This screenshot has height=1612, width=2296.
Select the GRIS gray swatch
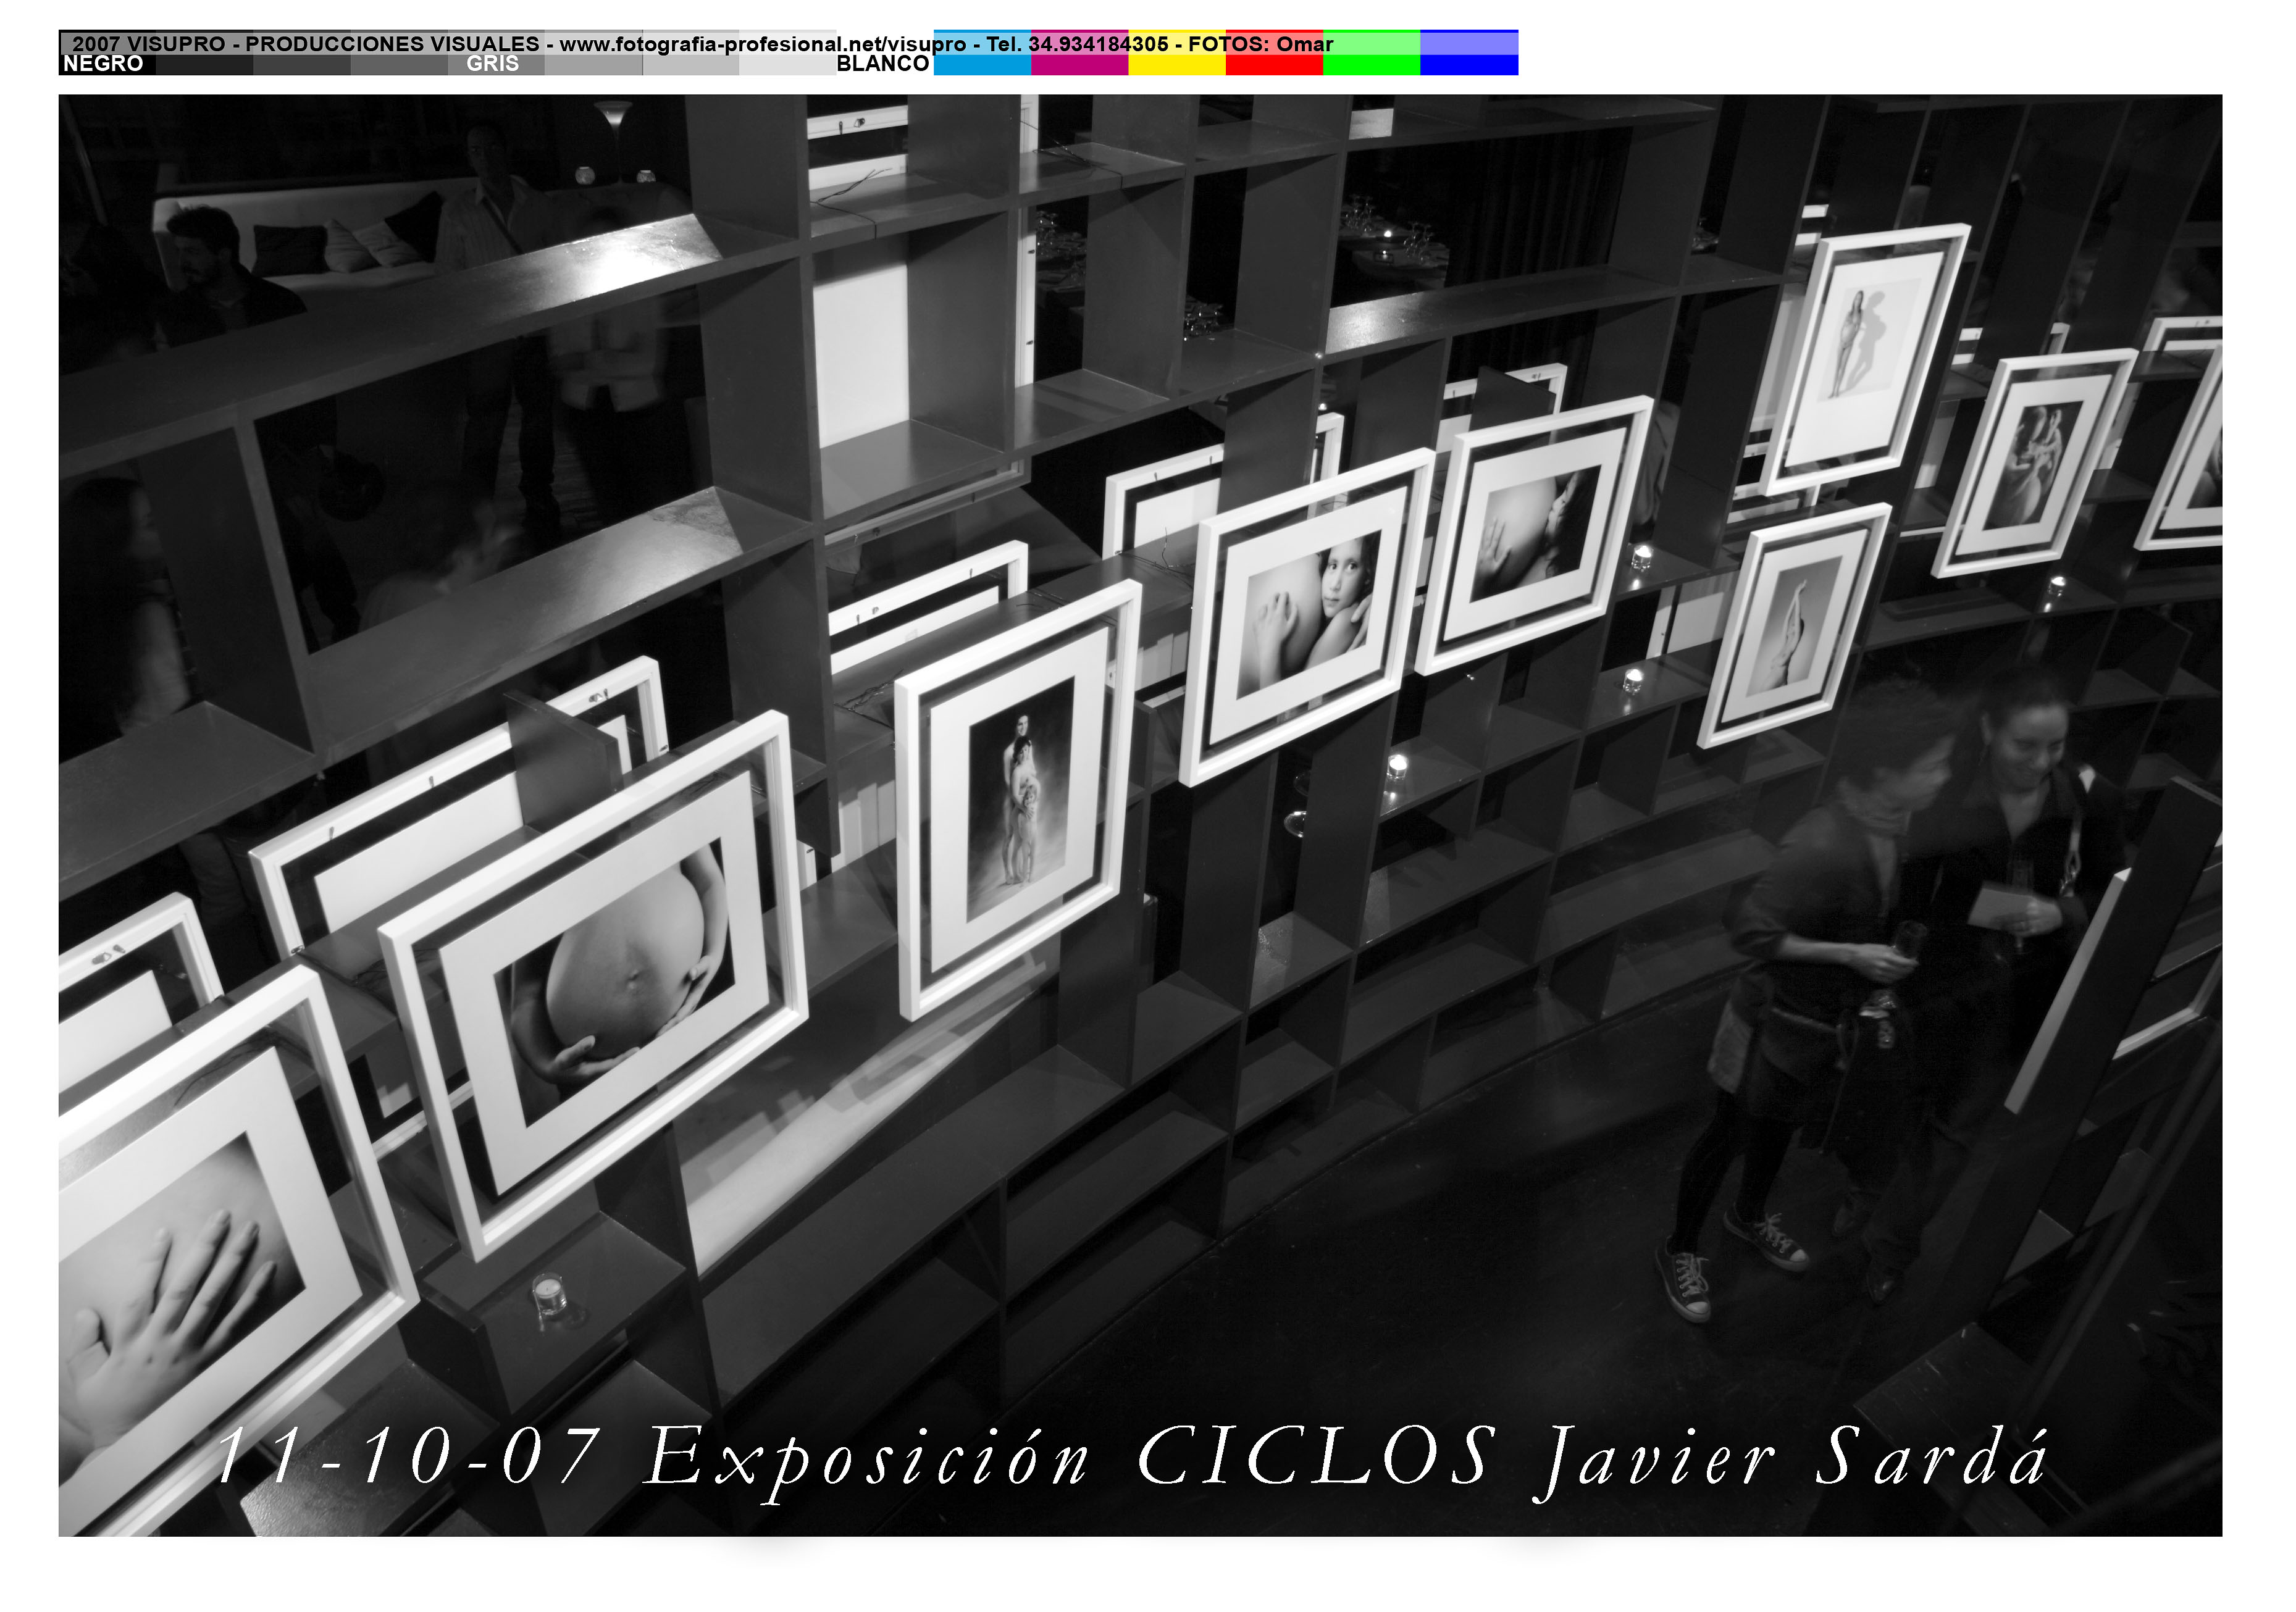coord(494,64)
